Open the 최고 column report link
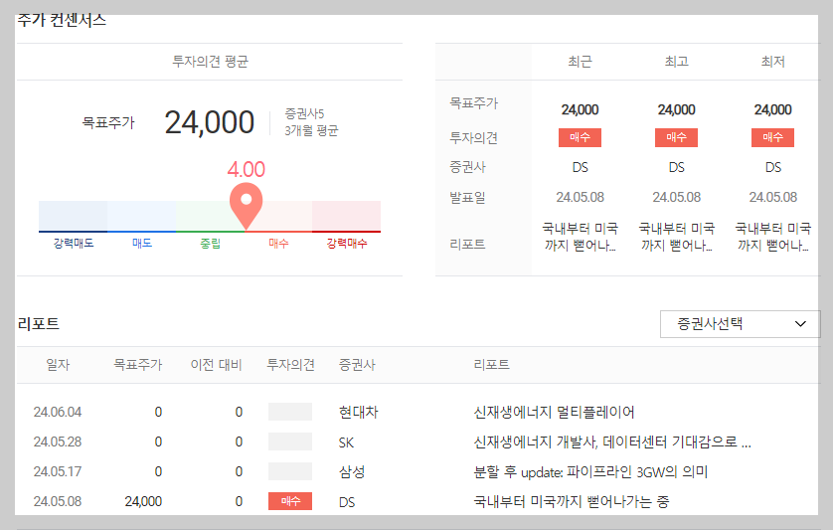The image size is (833, 530). point(676,237)
